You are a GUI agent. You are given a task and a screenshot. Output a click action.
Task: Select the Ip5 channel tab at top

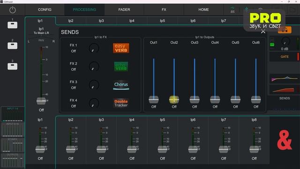(163, 21)
